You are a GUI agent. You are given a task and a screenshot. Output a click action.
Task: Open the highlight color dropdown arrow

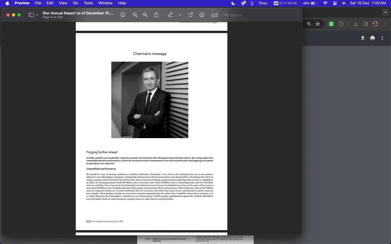(180, 15)
